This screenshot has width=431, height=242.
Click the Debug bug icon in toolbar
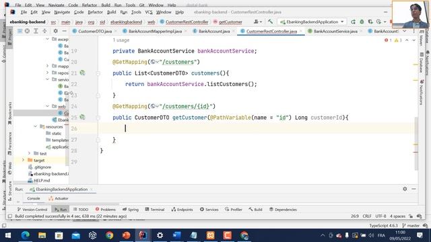(x=362, y=22)
